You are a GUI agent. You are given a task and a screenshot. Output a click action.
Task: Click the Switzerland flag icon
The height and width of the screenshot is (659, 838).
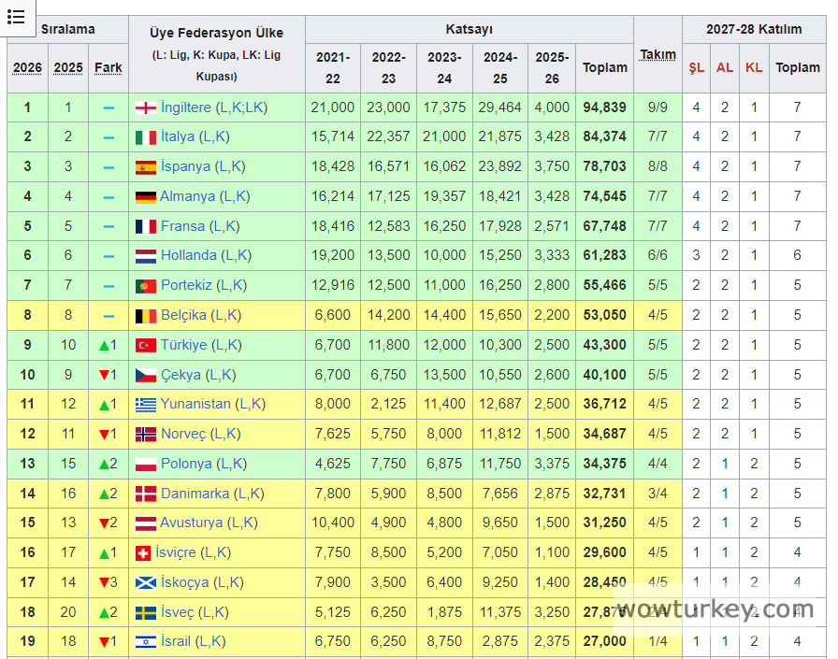click(x=143, y=552)
